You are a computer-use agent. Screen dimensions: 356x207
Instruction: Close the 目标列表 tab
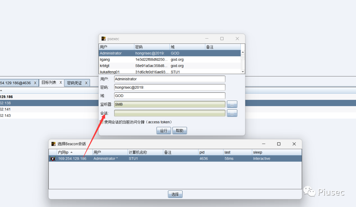point(61,83)
